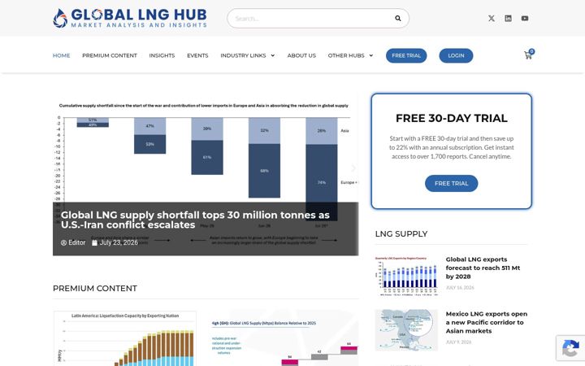Open article on LNG supply shortfall headline

[x=195, y=220]
